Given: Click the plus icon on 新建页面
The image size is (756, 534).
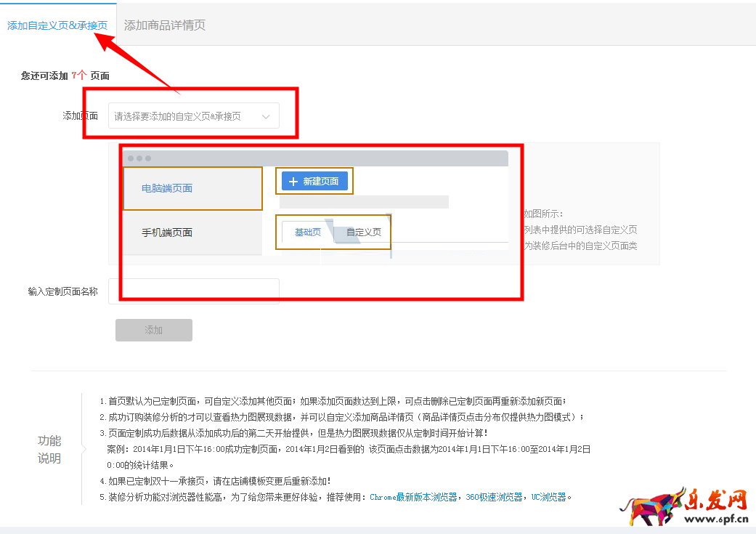Looking at the screenshot, I should [x=293, y=182].
